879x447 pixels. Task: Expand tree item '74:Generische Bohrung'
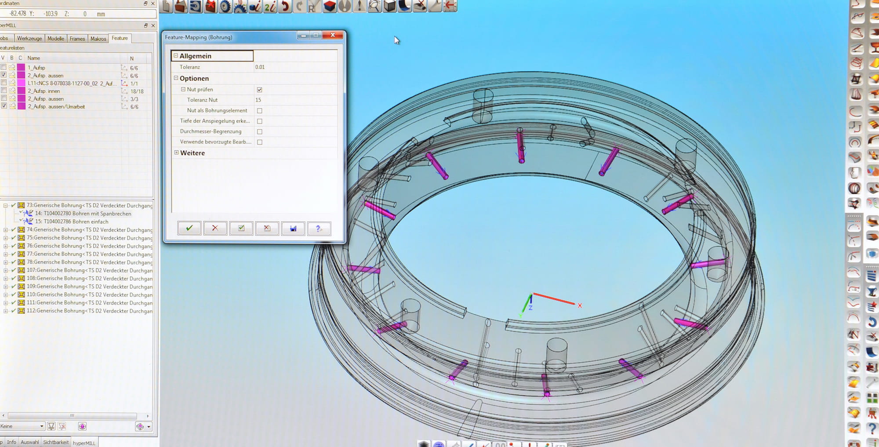pyautogui.click(x=6, y=230)
